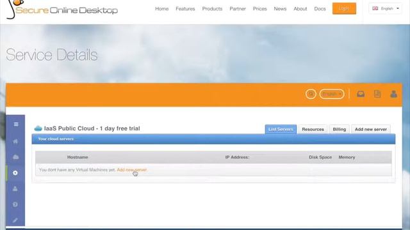Expand the top English language dropdown
This screenshot has width=410, height=230.
[x=386, y=8]
